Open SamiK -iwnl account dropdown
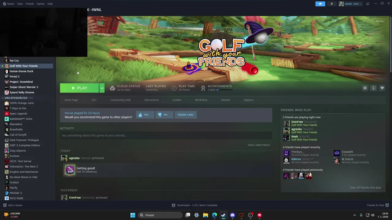The width and height of the screenshot is (392, 220). tap(350, 4)
